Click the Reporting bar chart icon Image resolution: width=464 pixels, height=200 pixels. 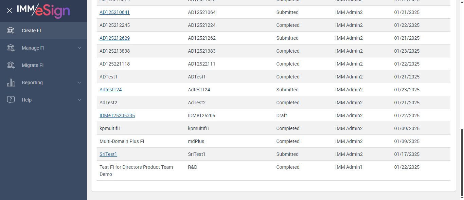11,83
